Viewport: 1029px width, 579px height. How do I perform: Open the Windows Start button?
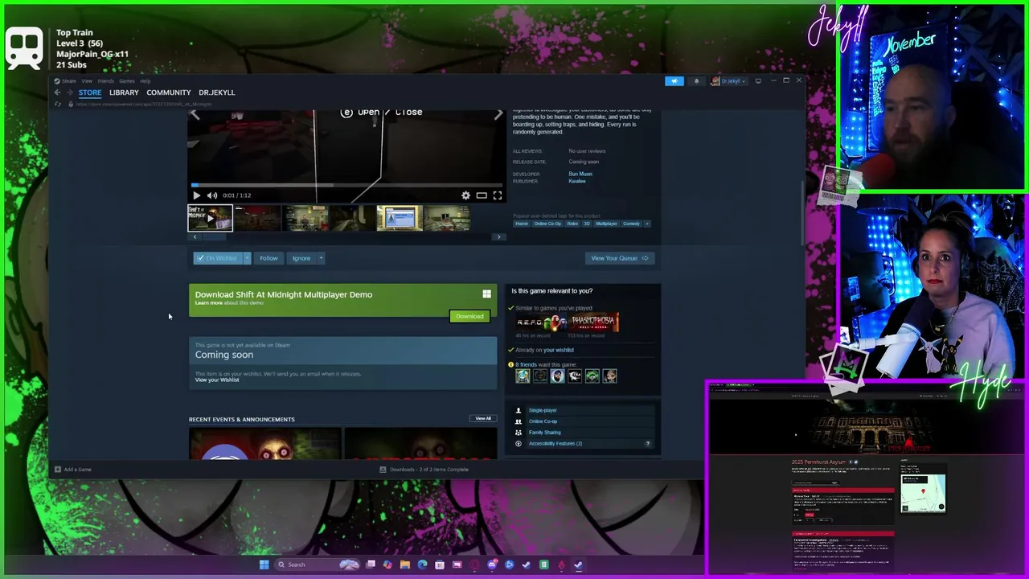point(264,565)
